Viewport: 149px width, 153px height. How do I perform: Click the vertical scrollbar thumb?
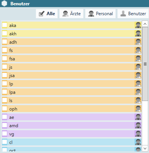coord(145,64)
